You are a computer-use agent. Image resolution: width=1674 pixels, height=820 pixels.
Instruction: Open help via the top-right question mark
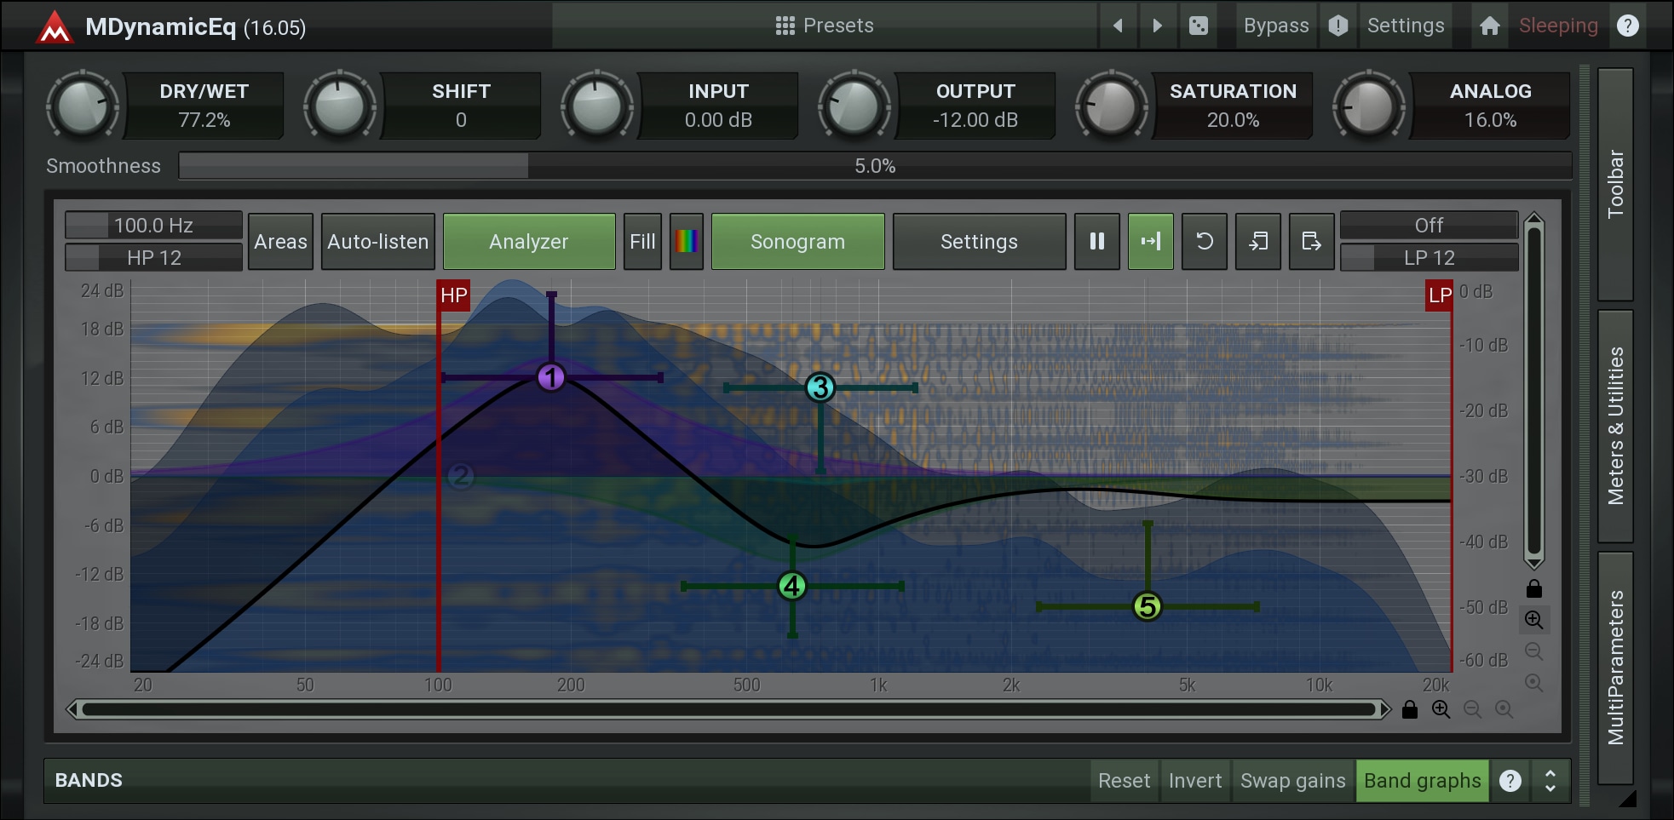tap(1628, 26)
